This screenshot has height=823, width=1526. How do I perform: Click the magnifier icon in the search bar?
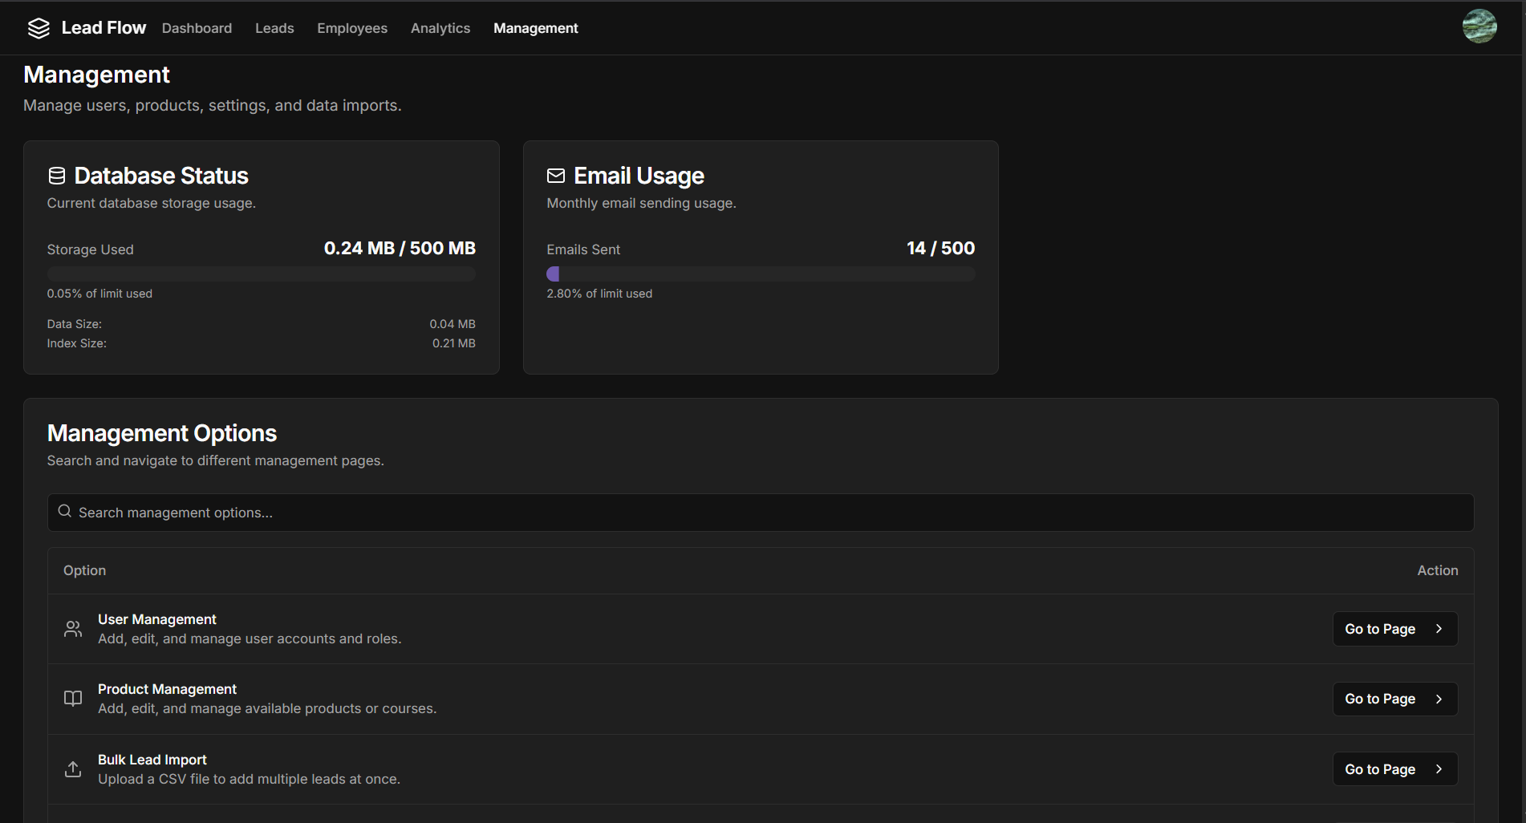[x=64, y=512]
